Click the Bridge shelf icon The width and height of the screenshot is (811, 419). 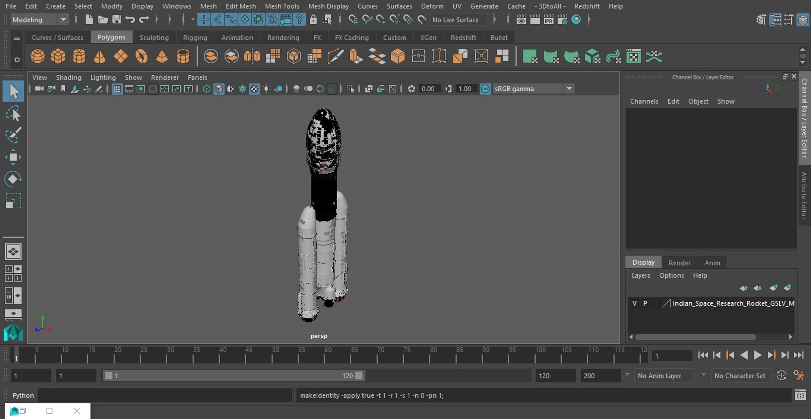(377, 56)
